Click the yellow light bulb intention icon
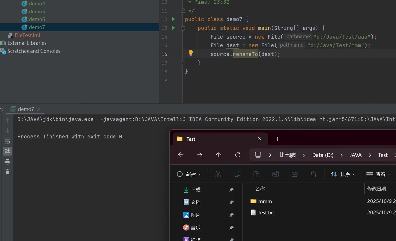Screen dimensions: 396x241 tap(191, 53)
